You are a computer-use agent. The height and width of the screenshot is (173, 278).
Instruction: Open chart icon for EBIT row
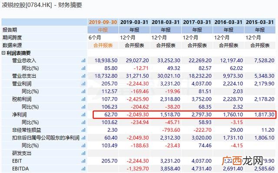(83, 161)
